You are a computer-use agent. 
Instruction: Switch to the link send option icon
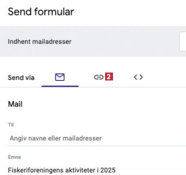tap(99, 77)
